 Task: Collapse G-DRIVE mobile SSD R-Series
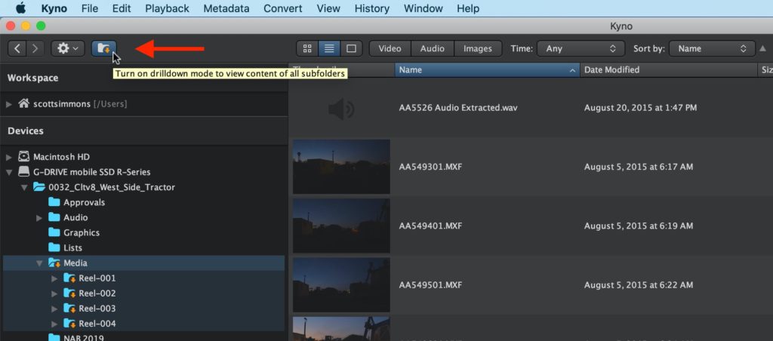pyautogui.click(x=9, y=173)
